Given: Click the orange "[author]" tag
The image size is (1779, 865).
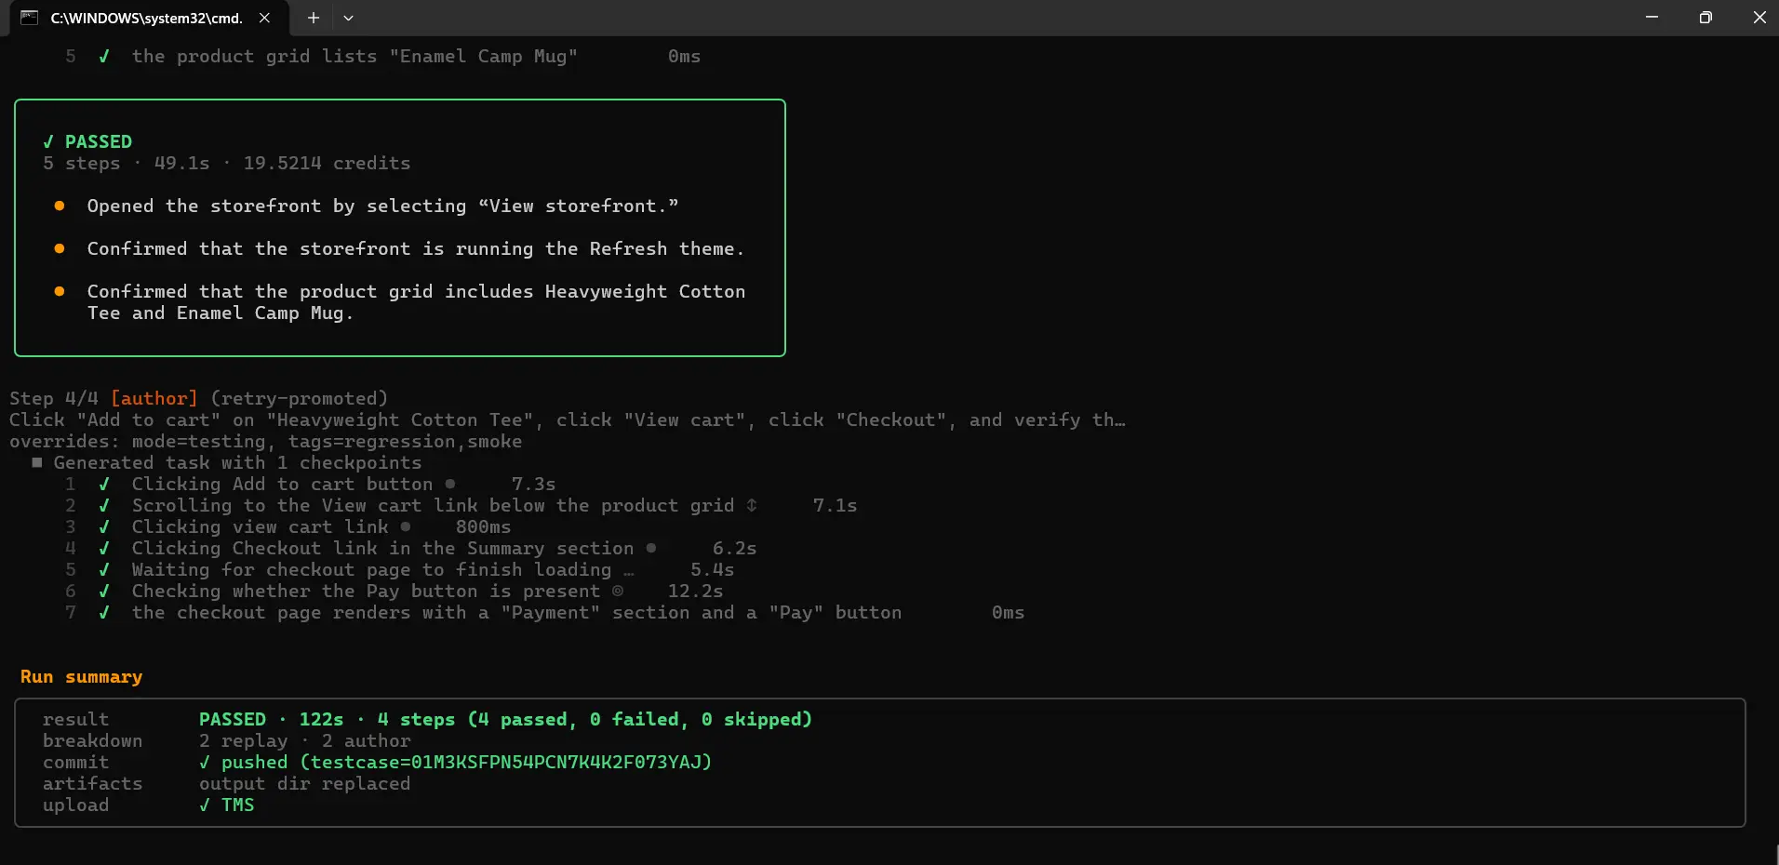Looking at the screenshot, I should point(154,398).
